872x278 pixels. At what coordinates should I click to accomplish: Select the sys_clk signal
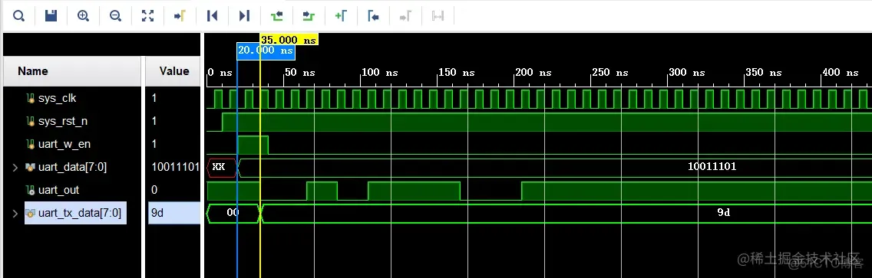[58, 98]
